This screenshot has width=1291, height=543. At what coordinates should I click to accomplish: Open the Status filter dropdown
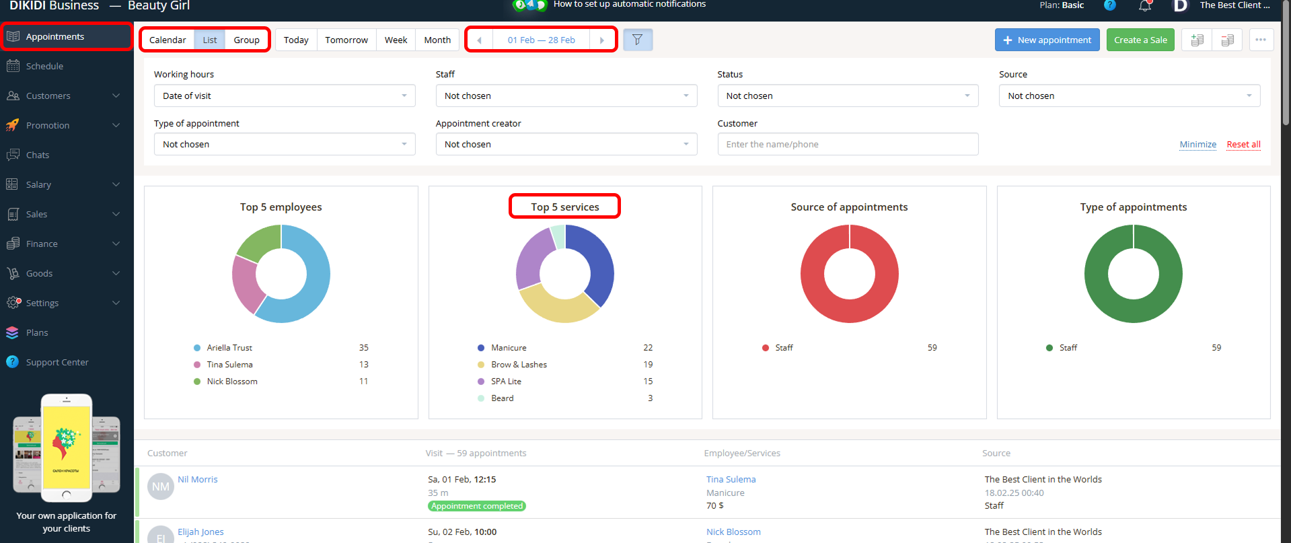pos(847,96)
